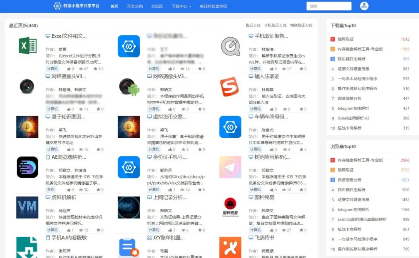This screenshot has width=419, height=258.
Task: Click the 计算机 tag on 输入法取证 card
Action: pos(255,109)
